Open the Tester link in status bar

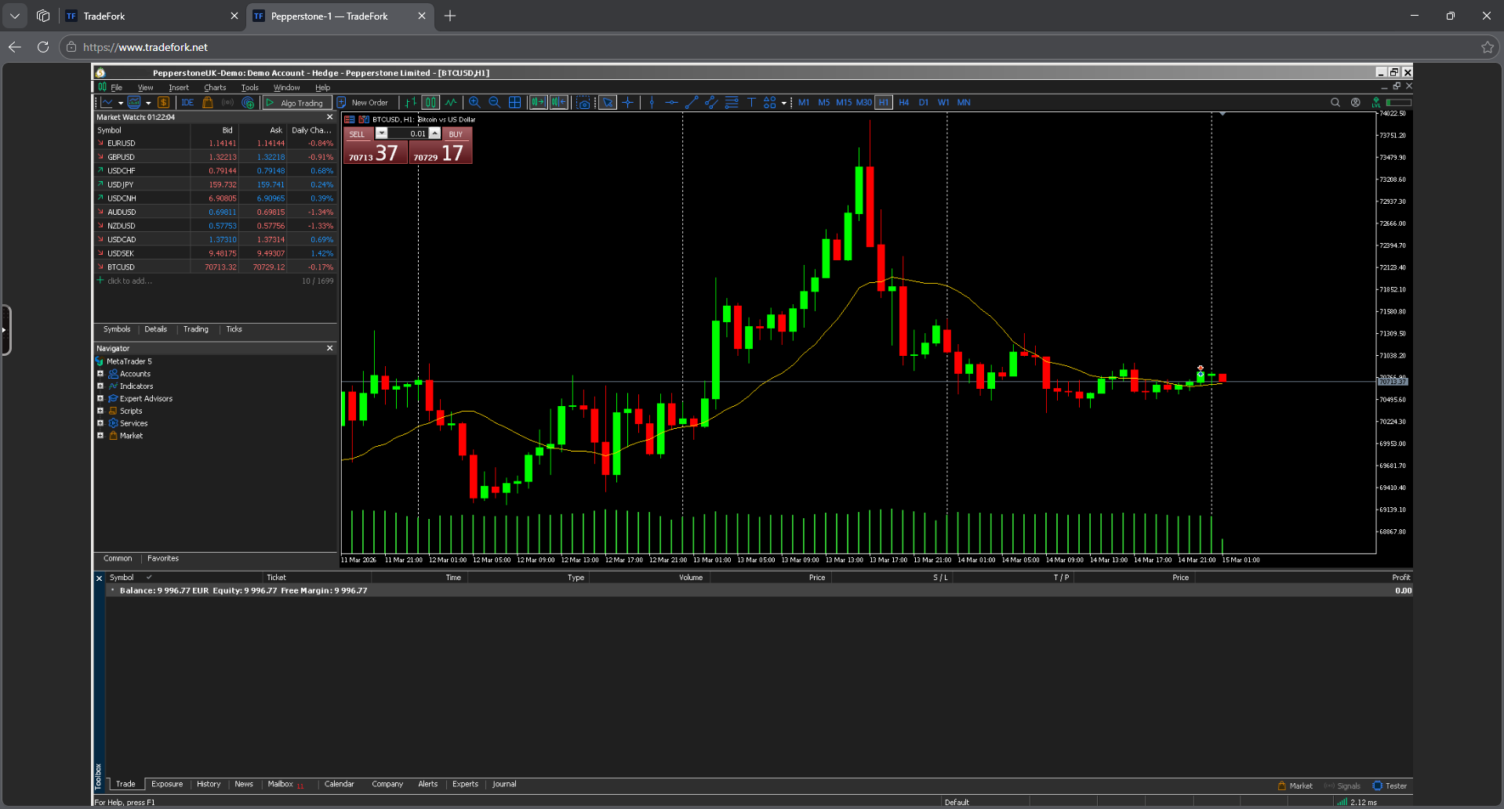[x=1390, y=785]
